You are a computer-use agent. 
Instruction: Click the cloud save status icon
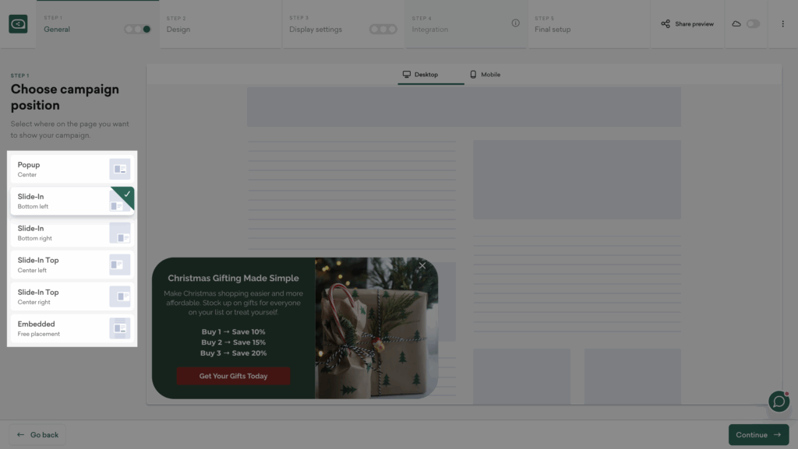[736, 24]
